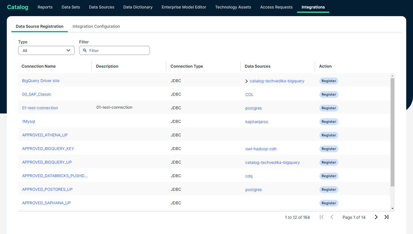Image resolution: width=413 pixels, height=234 pixels.
Task: Expand the catalog-techvedika-bigquery data source row
Action: [246, 81]
